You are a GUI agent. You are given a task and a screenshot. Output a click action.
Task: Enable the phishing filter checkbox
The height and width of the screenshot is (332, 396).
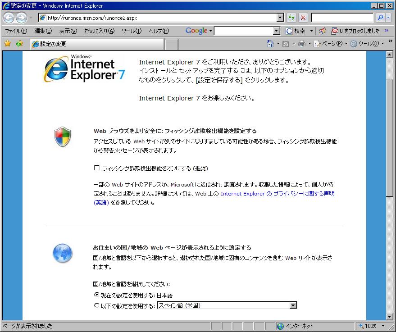coord(97,168)
